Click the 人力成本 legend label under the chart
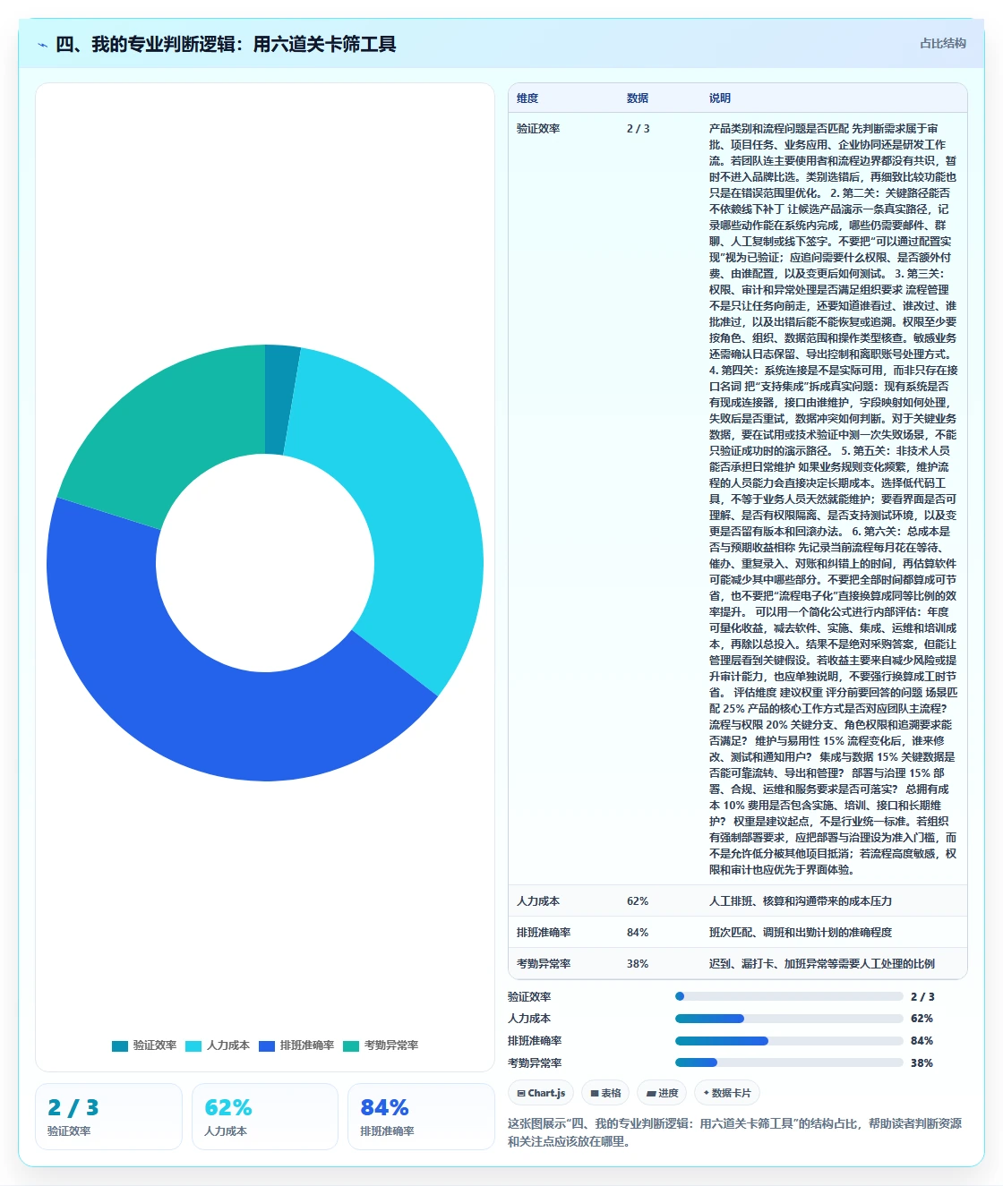 click(228, 1045)
